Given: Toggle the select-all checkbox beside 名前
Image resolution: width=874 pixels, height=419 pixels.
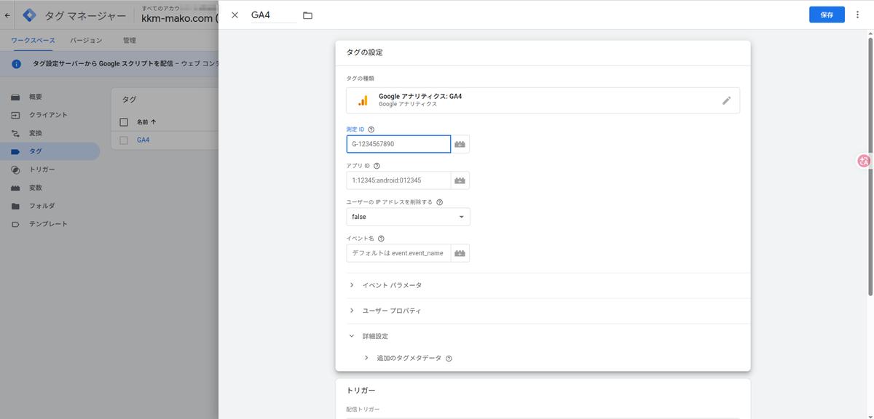Looking at the screenshot, I should coord(124,122).
